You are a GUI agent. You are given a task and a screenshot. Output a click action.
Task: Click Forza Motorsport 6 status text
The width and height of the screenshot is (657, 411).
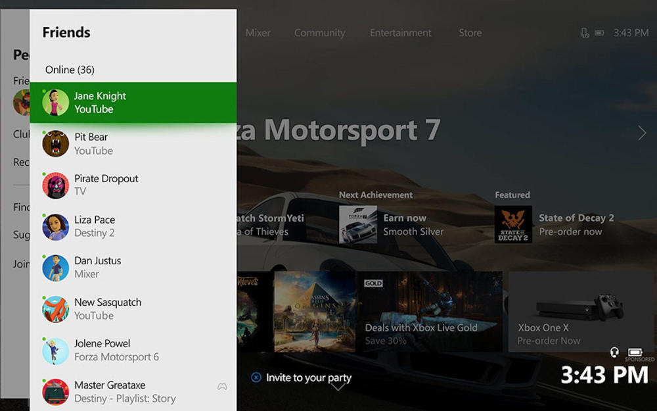click(116, 357)
